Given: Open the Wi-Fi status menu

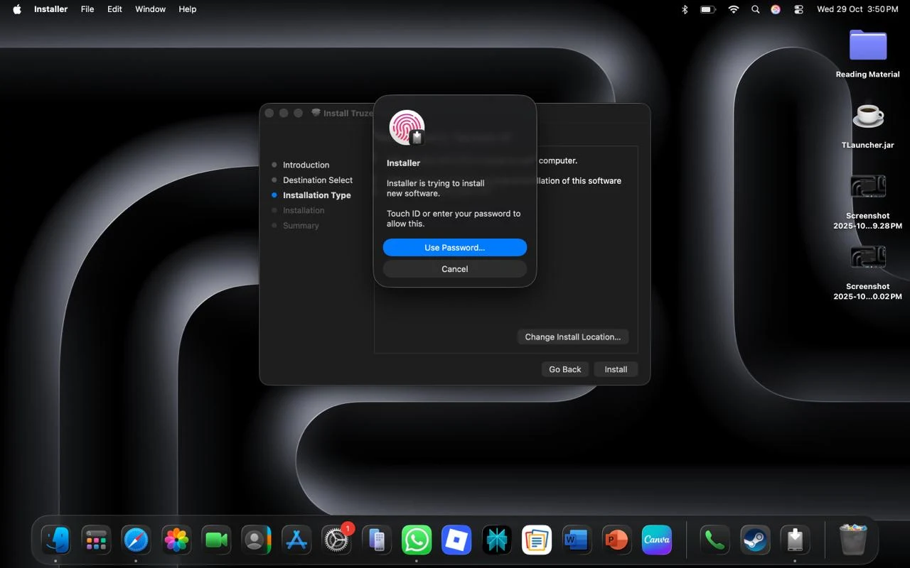Looking at the screenshot, I should [x=734, y=9].
